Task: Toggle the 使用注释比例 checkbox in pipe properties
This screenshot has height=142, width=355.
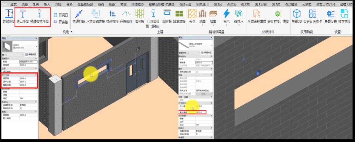Action: (197, 72)
